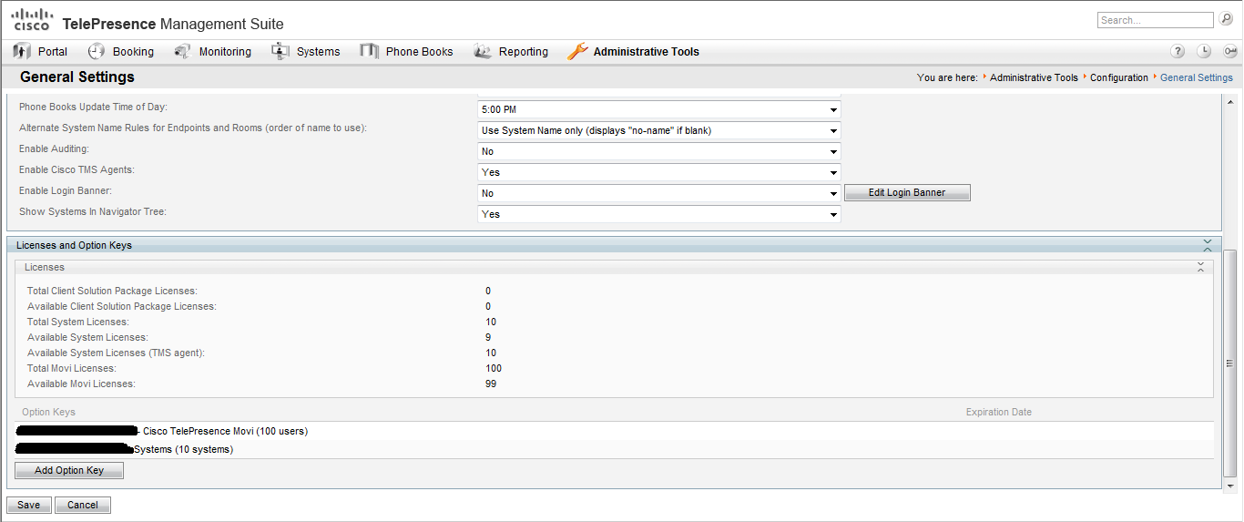Viewport: 1244px width, 522px height.
Task: Click the Configuration breadcrumb link
Action: [1119, 77]
